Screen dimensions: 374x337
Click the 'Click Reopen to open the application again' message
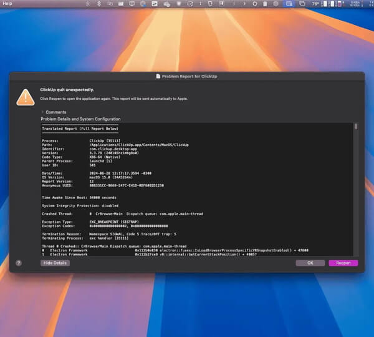(x=114, y=99)
